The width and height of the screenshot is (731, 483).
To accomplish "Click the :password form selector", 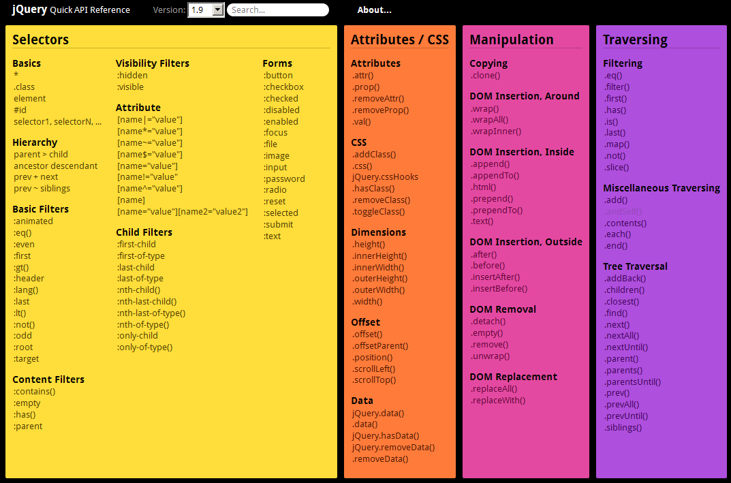I will (284, 178).
